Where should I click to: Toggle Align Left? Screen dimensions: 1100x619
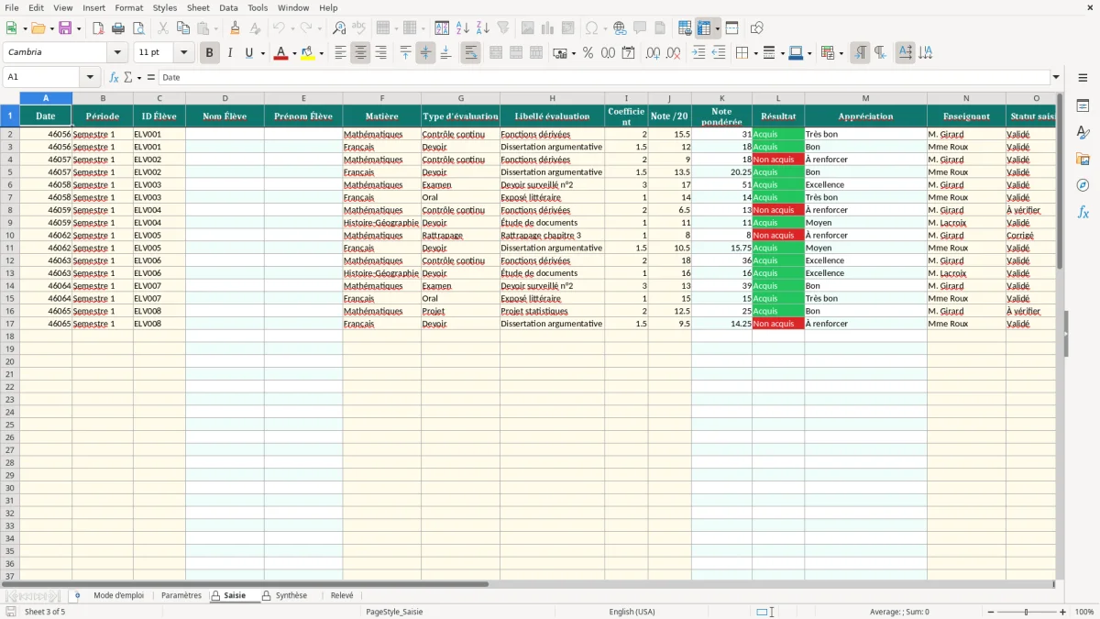pos(340,53)
